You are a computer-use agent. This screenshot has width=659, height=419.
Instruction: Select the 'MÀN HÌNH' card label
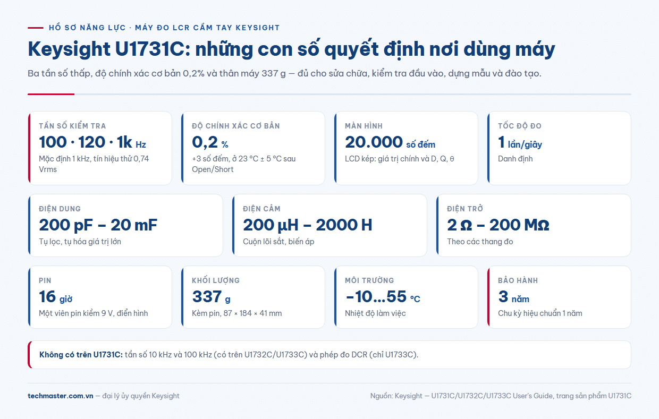tap(364, 126)
